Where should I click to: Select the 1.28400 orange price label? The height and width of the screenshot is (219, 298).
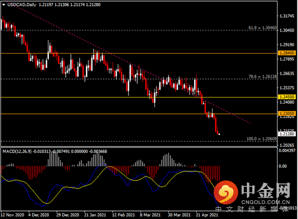tap(287, 53)
